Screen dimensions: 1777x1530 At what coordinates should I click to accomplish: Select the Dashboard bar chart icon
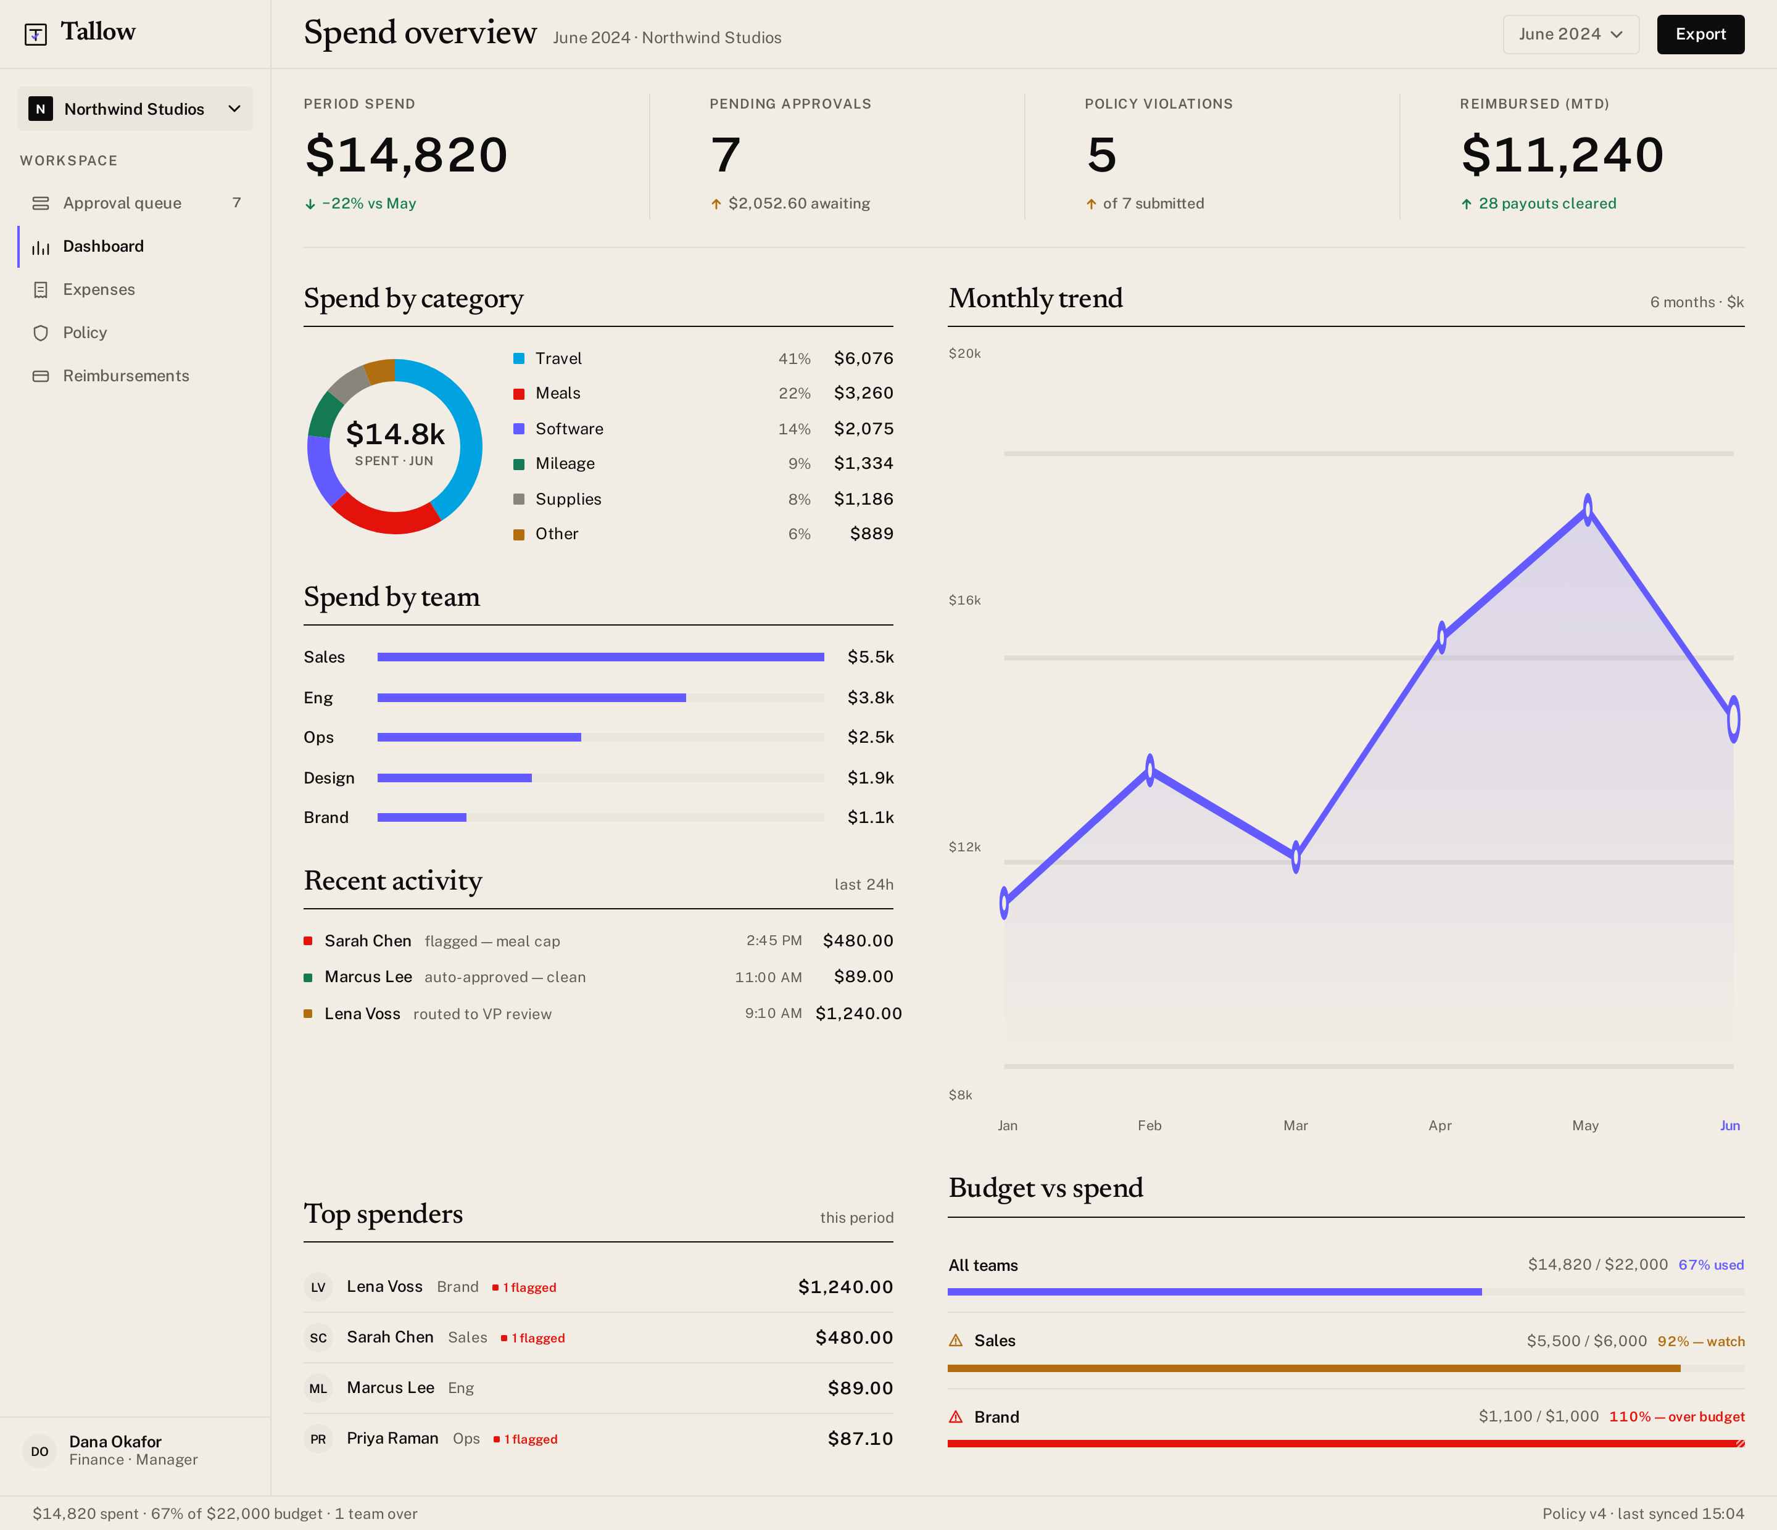[40, 247]
